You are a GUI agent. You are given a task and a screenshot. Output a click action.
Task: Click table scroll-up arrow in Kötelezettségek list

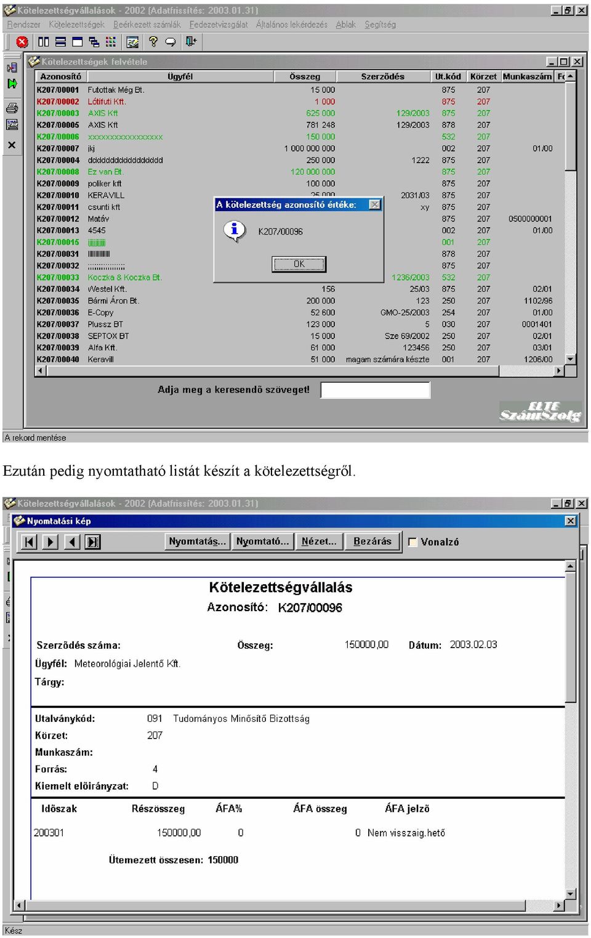(571, 76)
